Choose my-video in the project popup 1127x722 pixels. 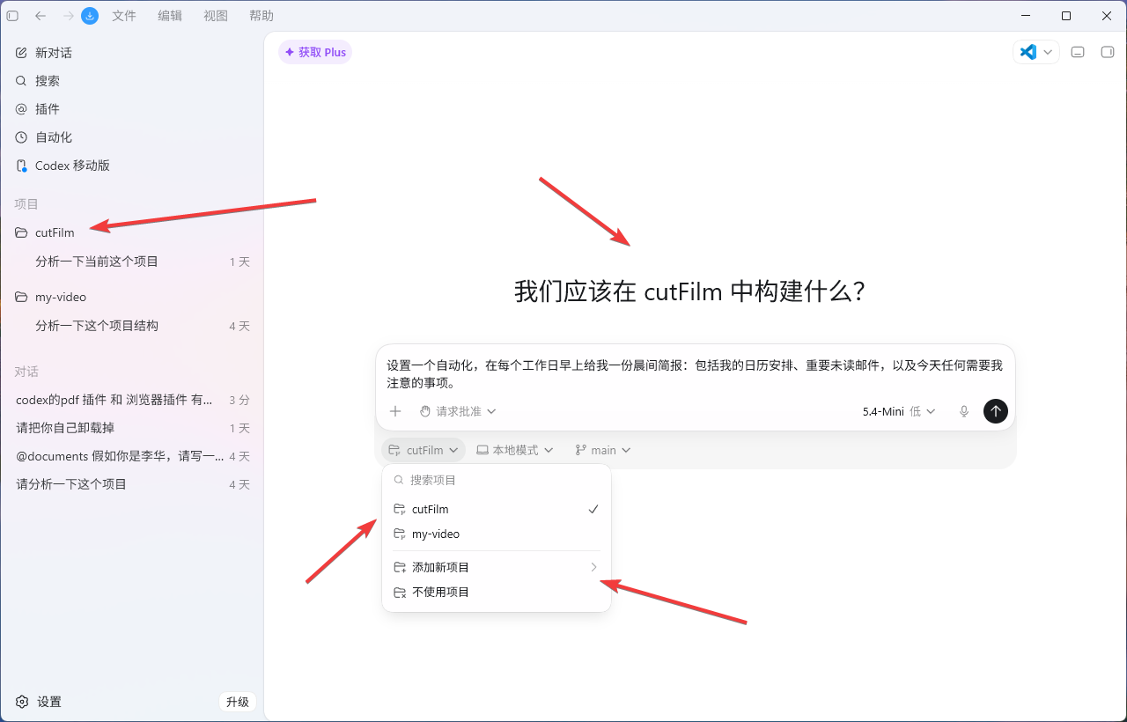pos(497,534)
